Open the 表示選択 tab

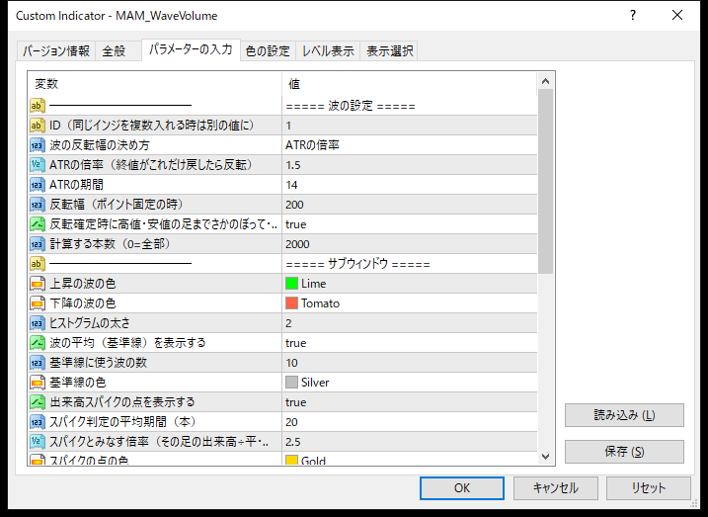[x=389, y=51]
